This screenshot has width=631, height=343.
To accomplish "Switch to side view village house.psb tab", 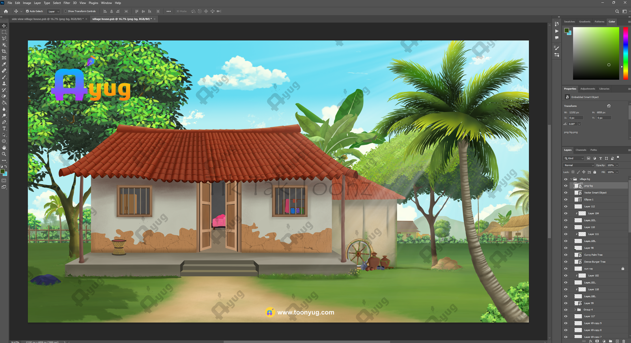I will click(47, 19).
